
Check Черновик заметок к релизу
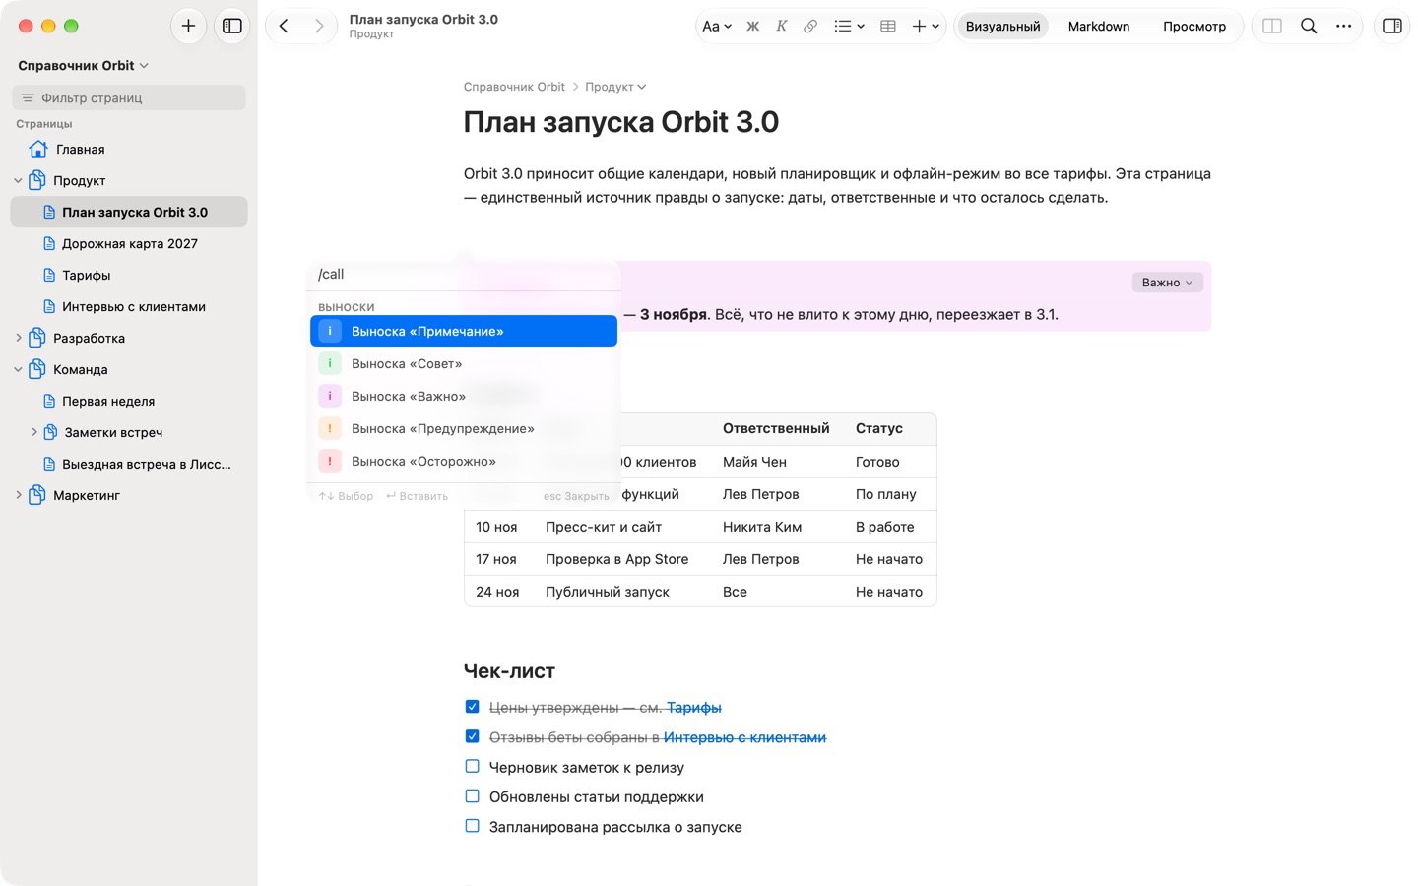coord(473,767)
